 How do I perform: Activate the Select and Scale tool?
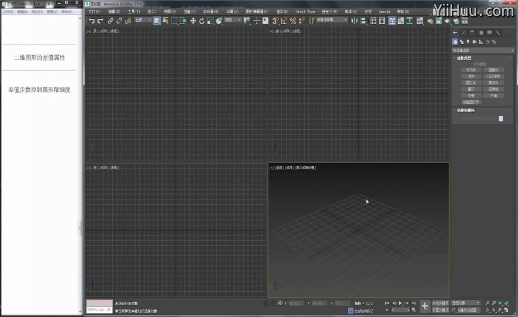pyautogui.click(x=210, y=21)
